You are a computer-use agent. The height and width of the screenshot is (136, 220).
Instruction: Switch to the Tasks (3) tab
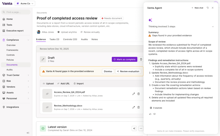click(x=54, y=39)
